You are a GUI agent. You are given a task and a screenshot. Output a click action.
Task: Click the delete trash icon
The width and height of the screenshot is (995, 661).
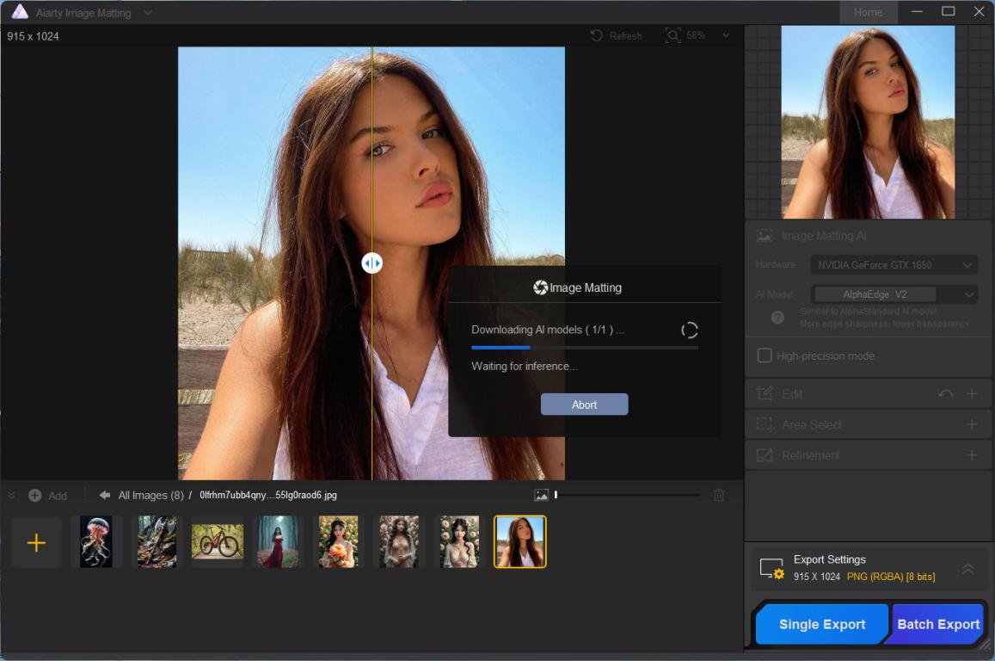719,495
